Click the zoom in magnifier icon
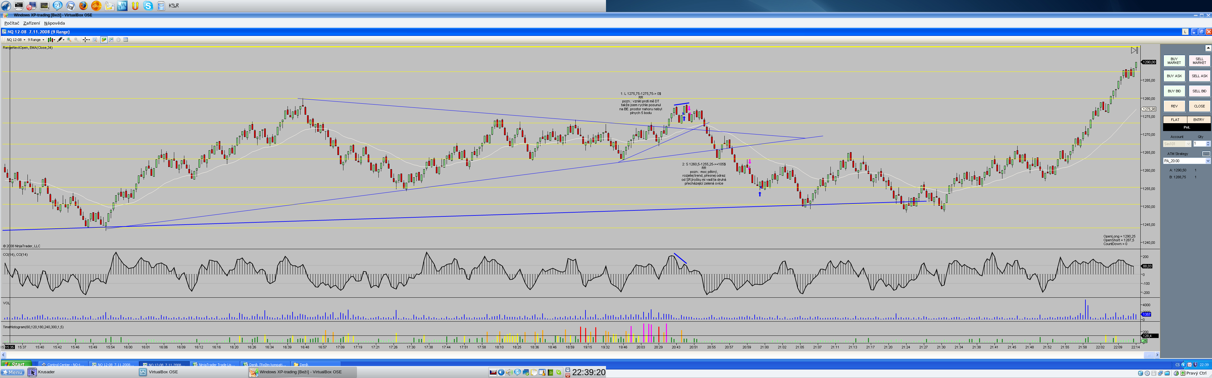 (69, 40)
